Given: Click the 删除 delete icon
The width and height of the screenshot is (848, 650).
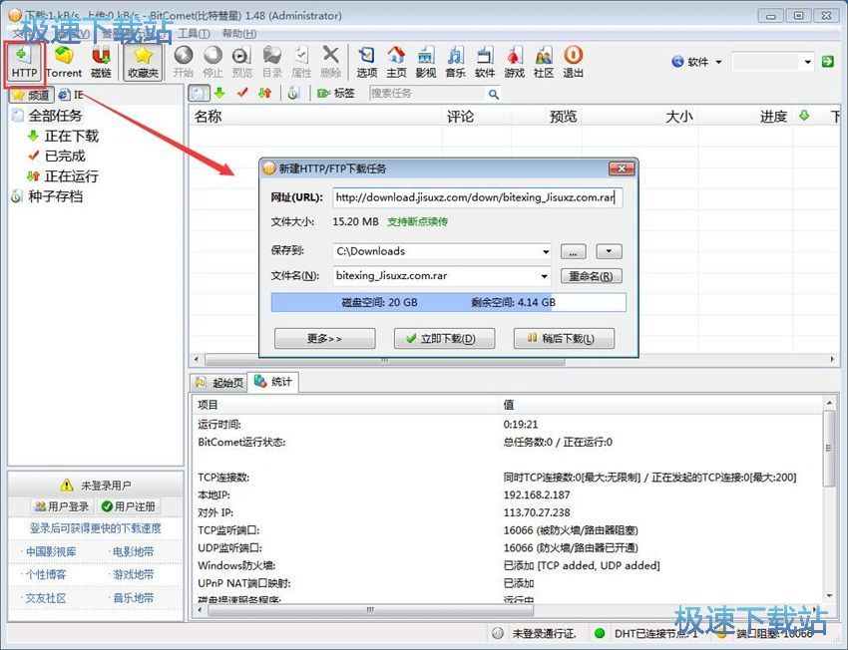Looking at the screenshot, I should tap(330, 62).
